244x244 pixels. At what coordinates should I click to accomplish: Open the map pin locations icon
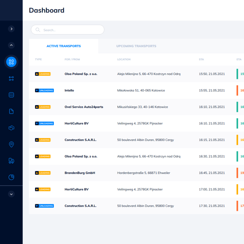(11, 144)
